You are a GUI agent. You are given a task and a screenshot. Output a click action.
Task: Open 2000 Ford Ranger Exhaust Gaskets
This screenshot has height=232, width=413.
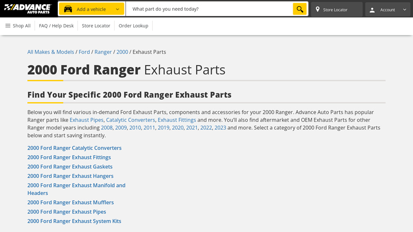(70, 167)
